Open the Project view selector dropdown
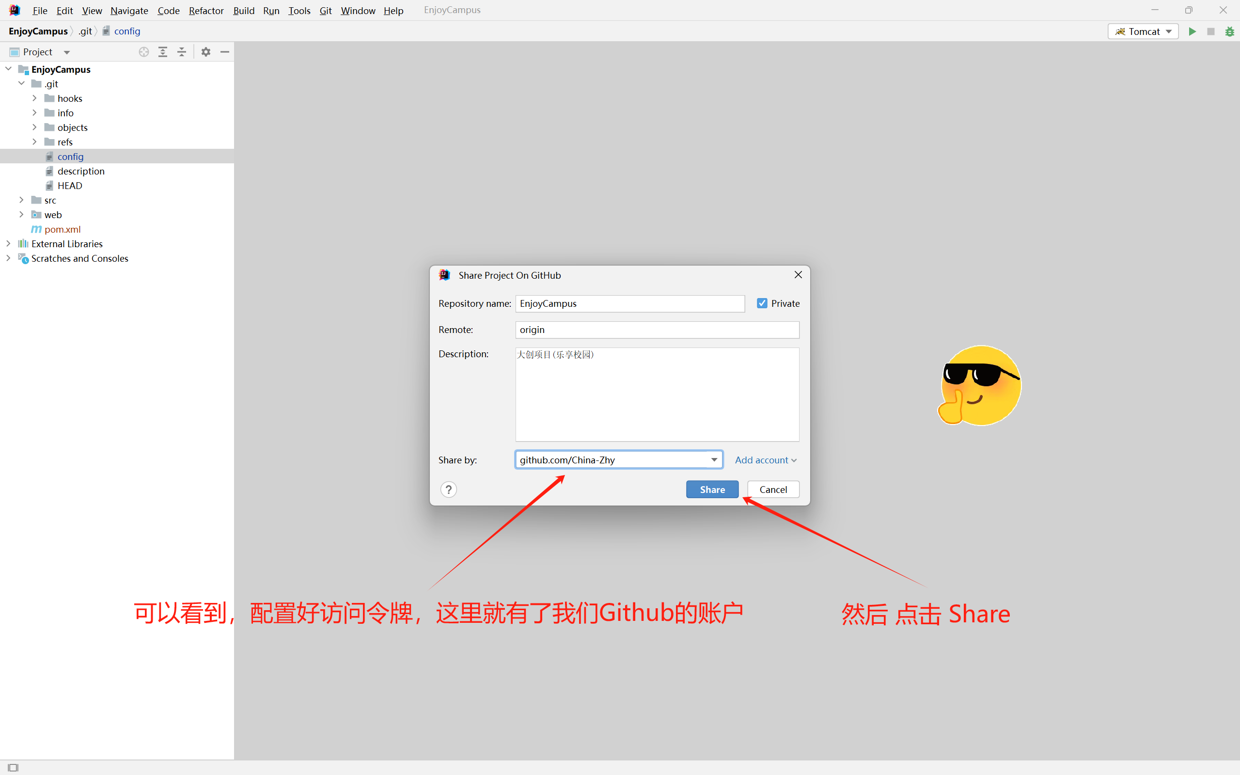Screen dimensions: 1240x775 (x=66, y=52)
